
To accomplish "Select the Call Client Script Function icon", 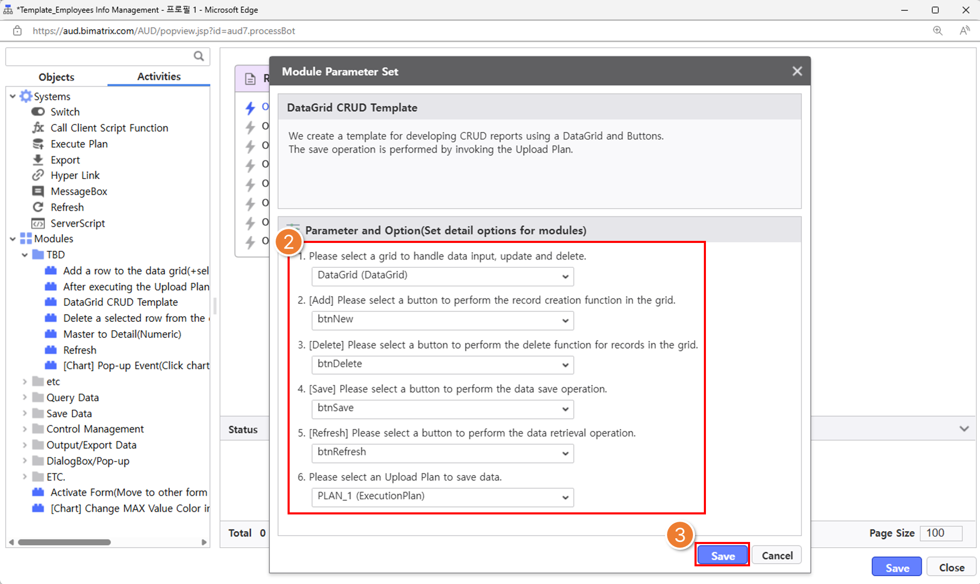I will coord(38,128).
